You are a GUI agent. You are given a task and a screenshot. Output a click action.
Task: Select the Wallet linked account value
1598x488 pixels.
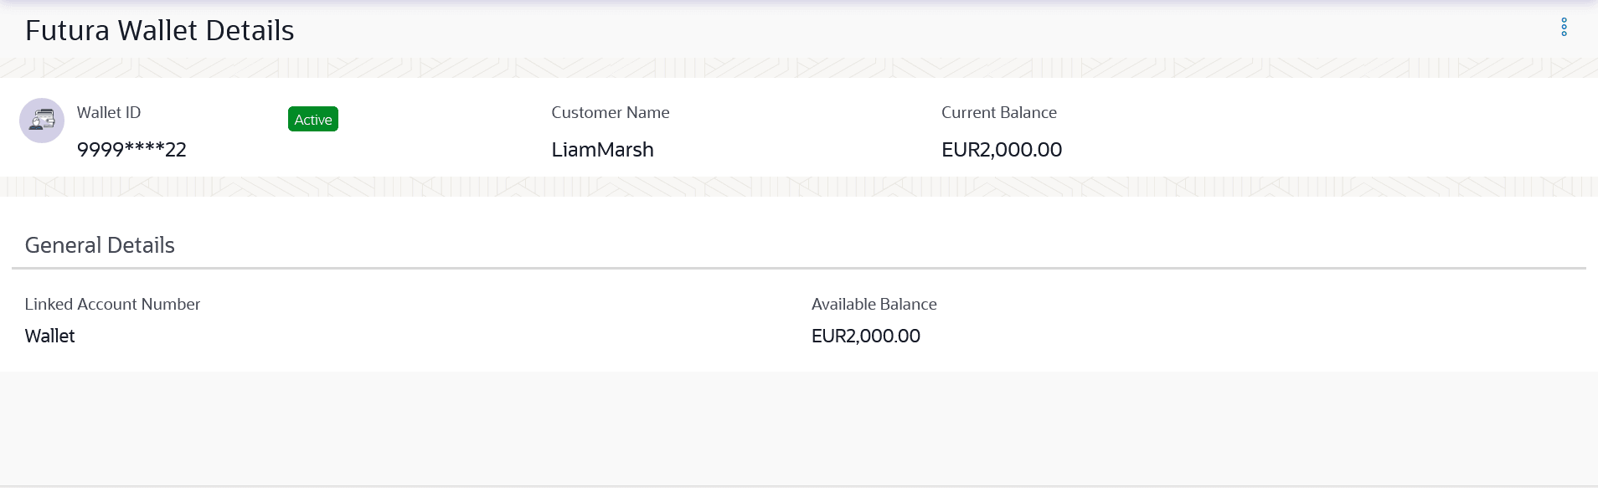[50, 336]
